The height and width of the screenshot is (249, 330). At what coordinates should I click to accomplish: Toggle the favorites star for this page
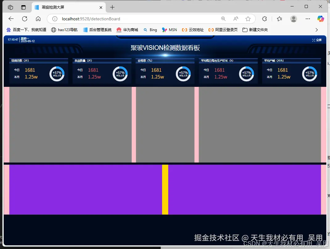[x=248, y=18]
